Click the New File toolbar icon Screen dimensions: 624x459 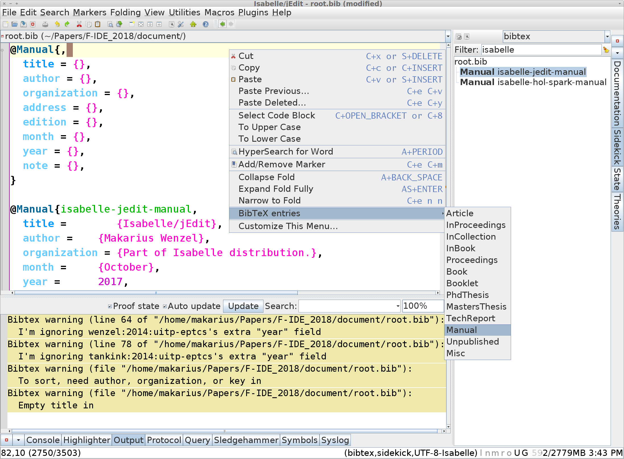click(x=5, y=24)
